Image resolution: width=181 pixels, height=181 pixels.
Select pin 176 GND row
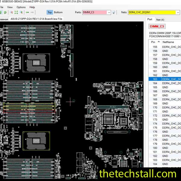[x=165, y=132]
